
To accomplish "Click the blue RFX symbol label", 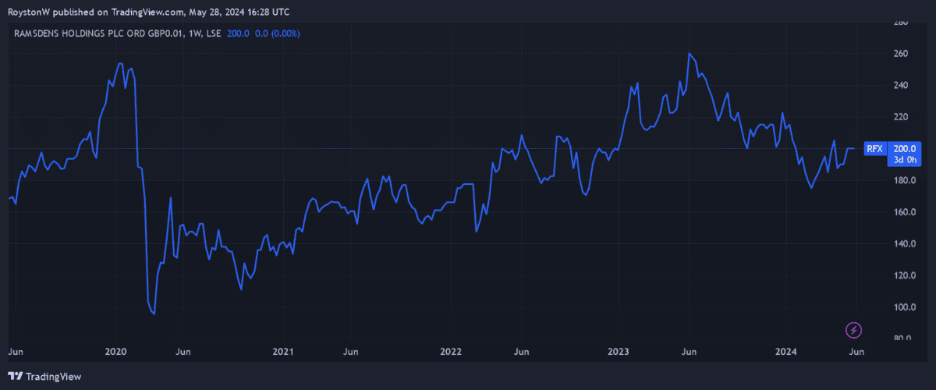I will (875, 148).
